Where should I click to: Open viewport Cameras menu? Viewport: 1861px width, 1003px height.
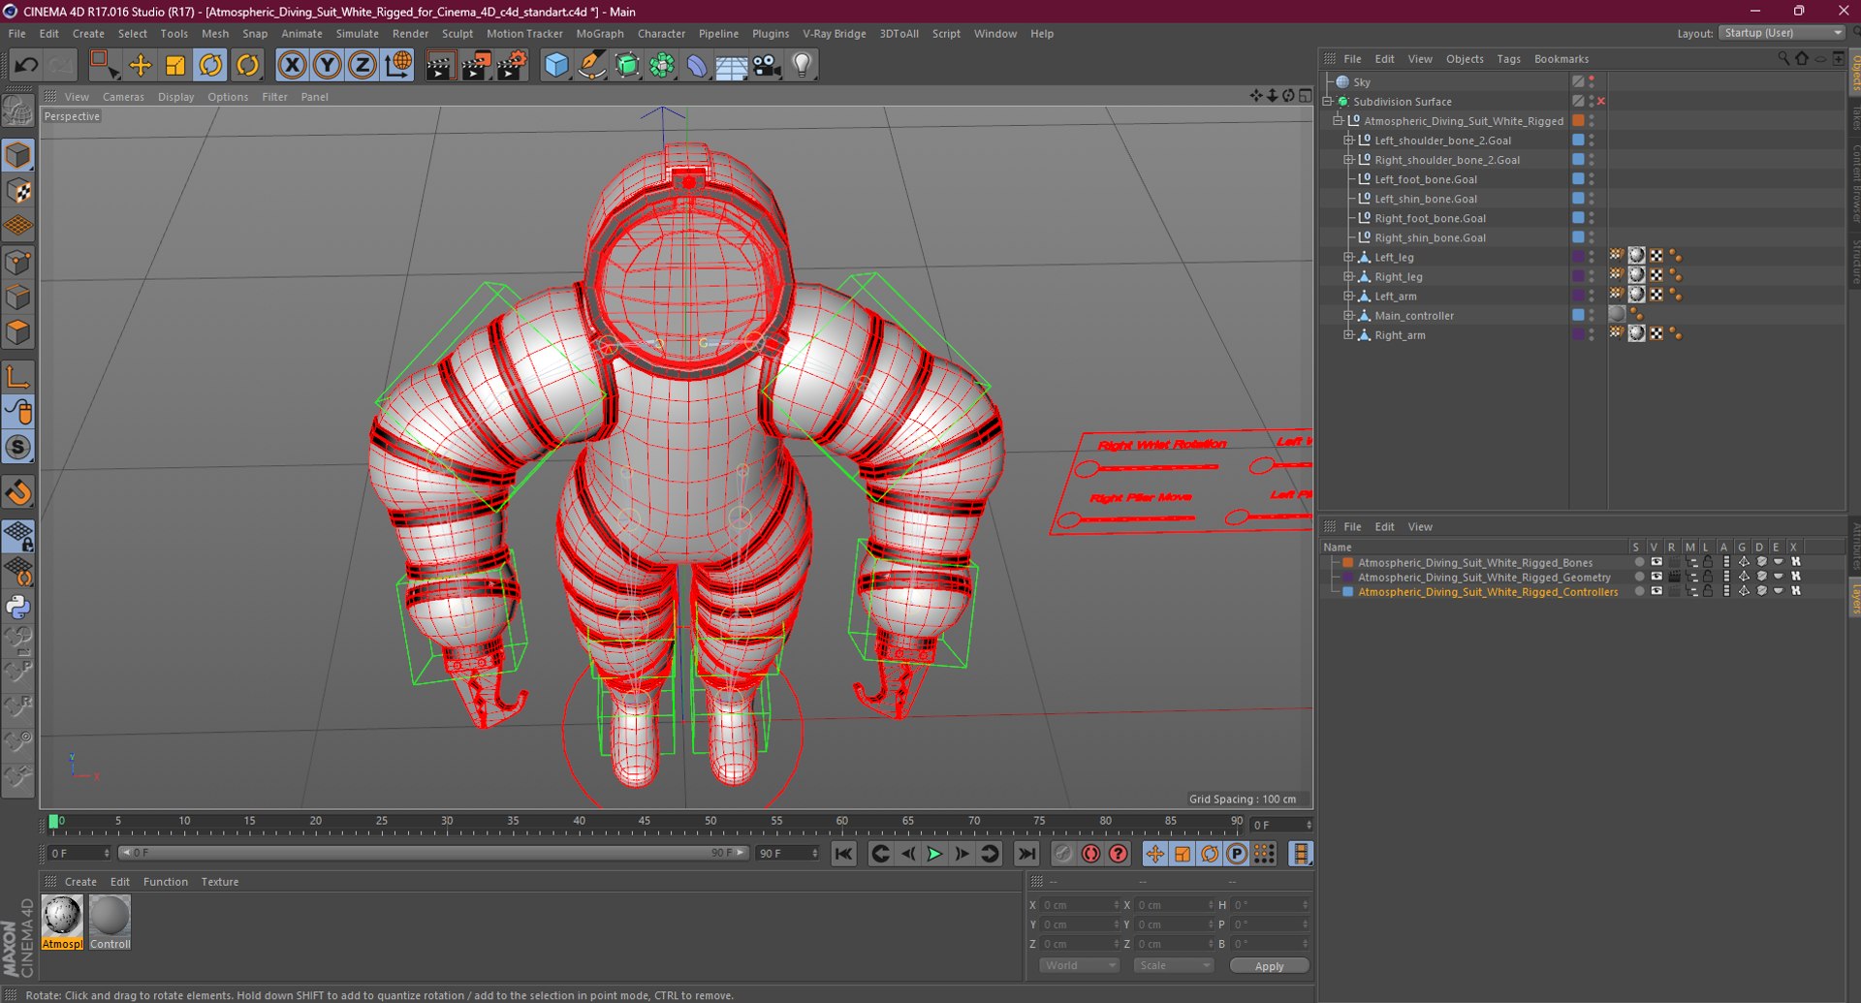[123, 97]
